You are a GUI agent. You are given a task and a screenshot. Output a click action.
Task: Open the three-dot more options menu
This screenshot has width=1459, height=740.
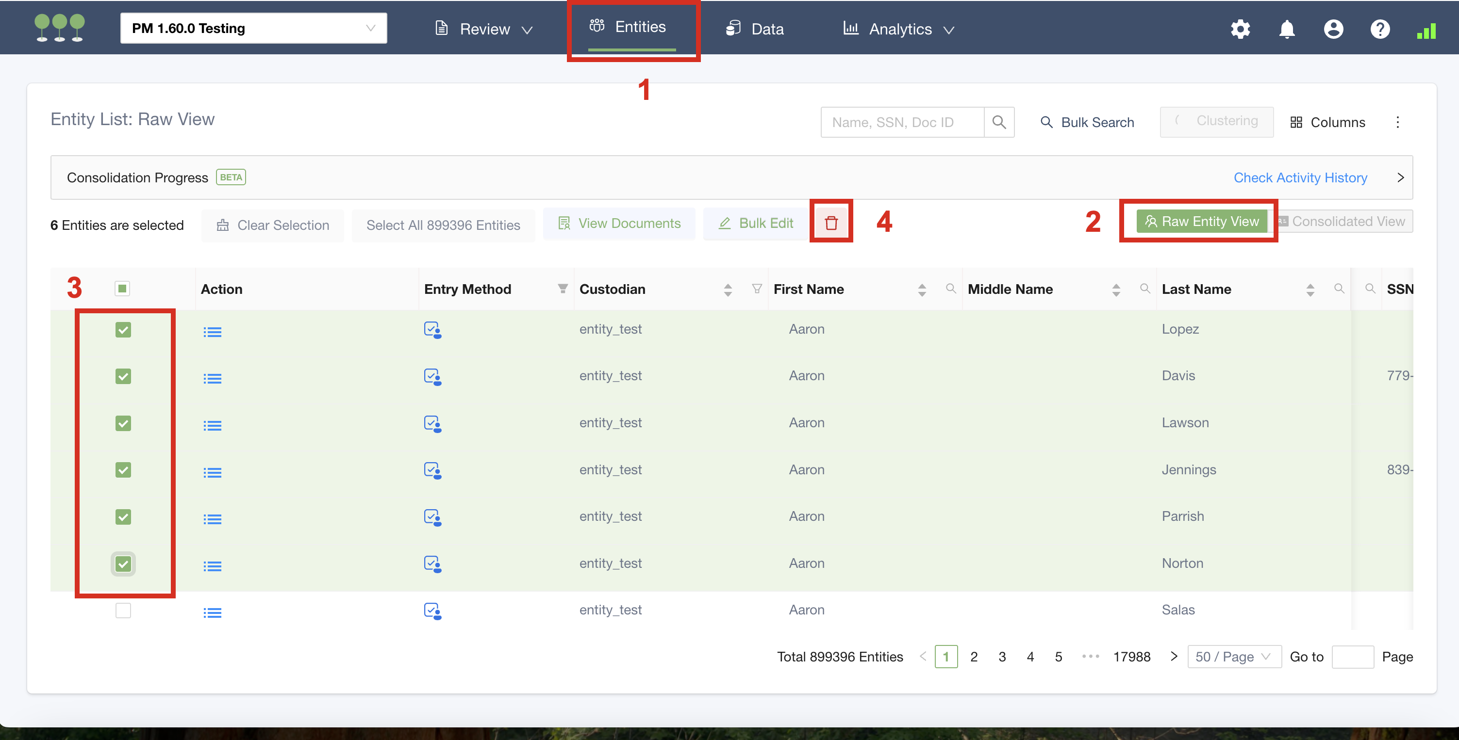point(1398,122)
